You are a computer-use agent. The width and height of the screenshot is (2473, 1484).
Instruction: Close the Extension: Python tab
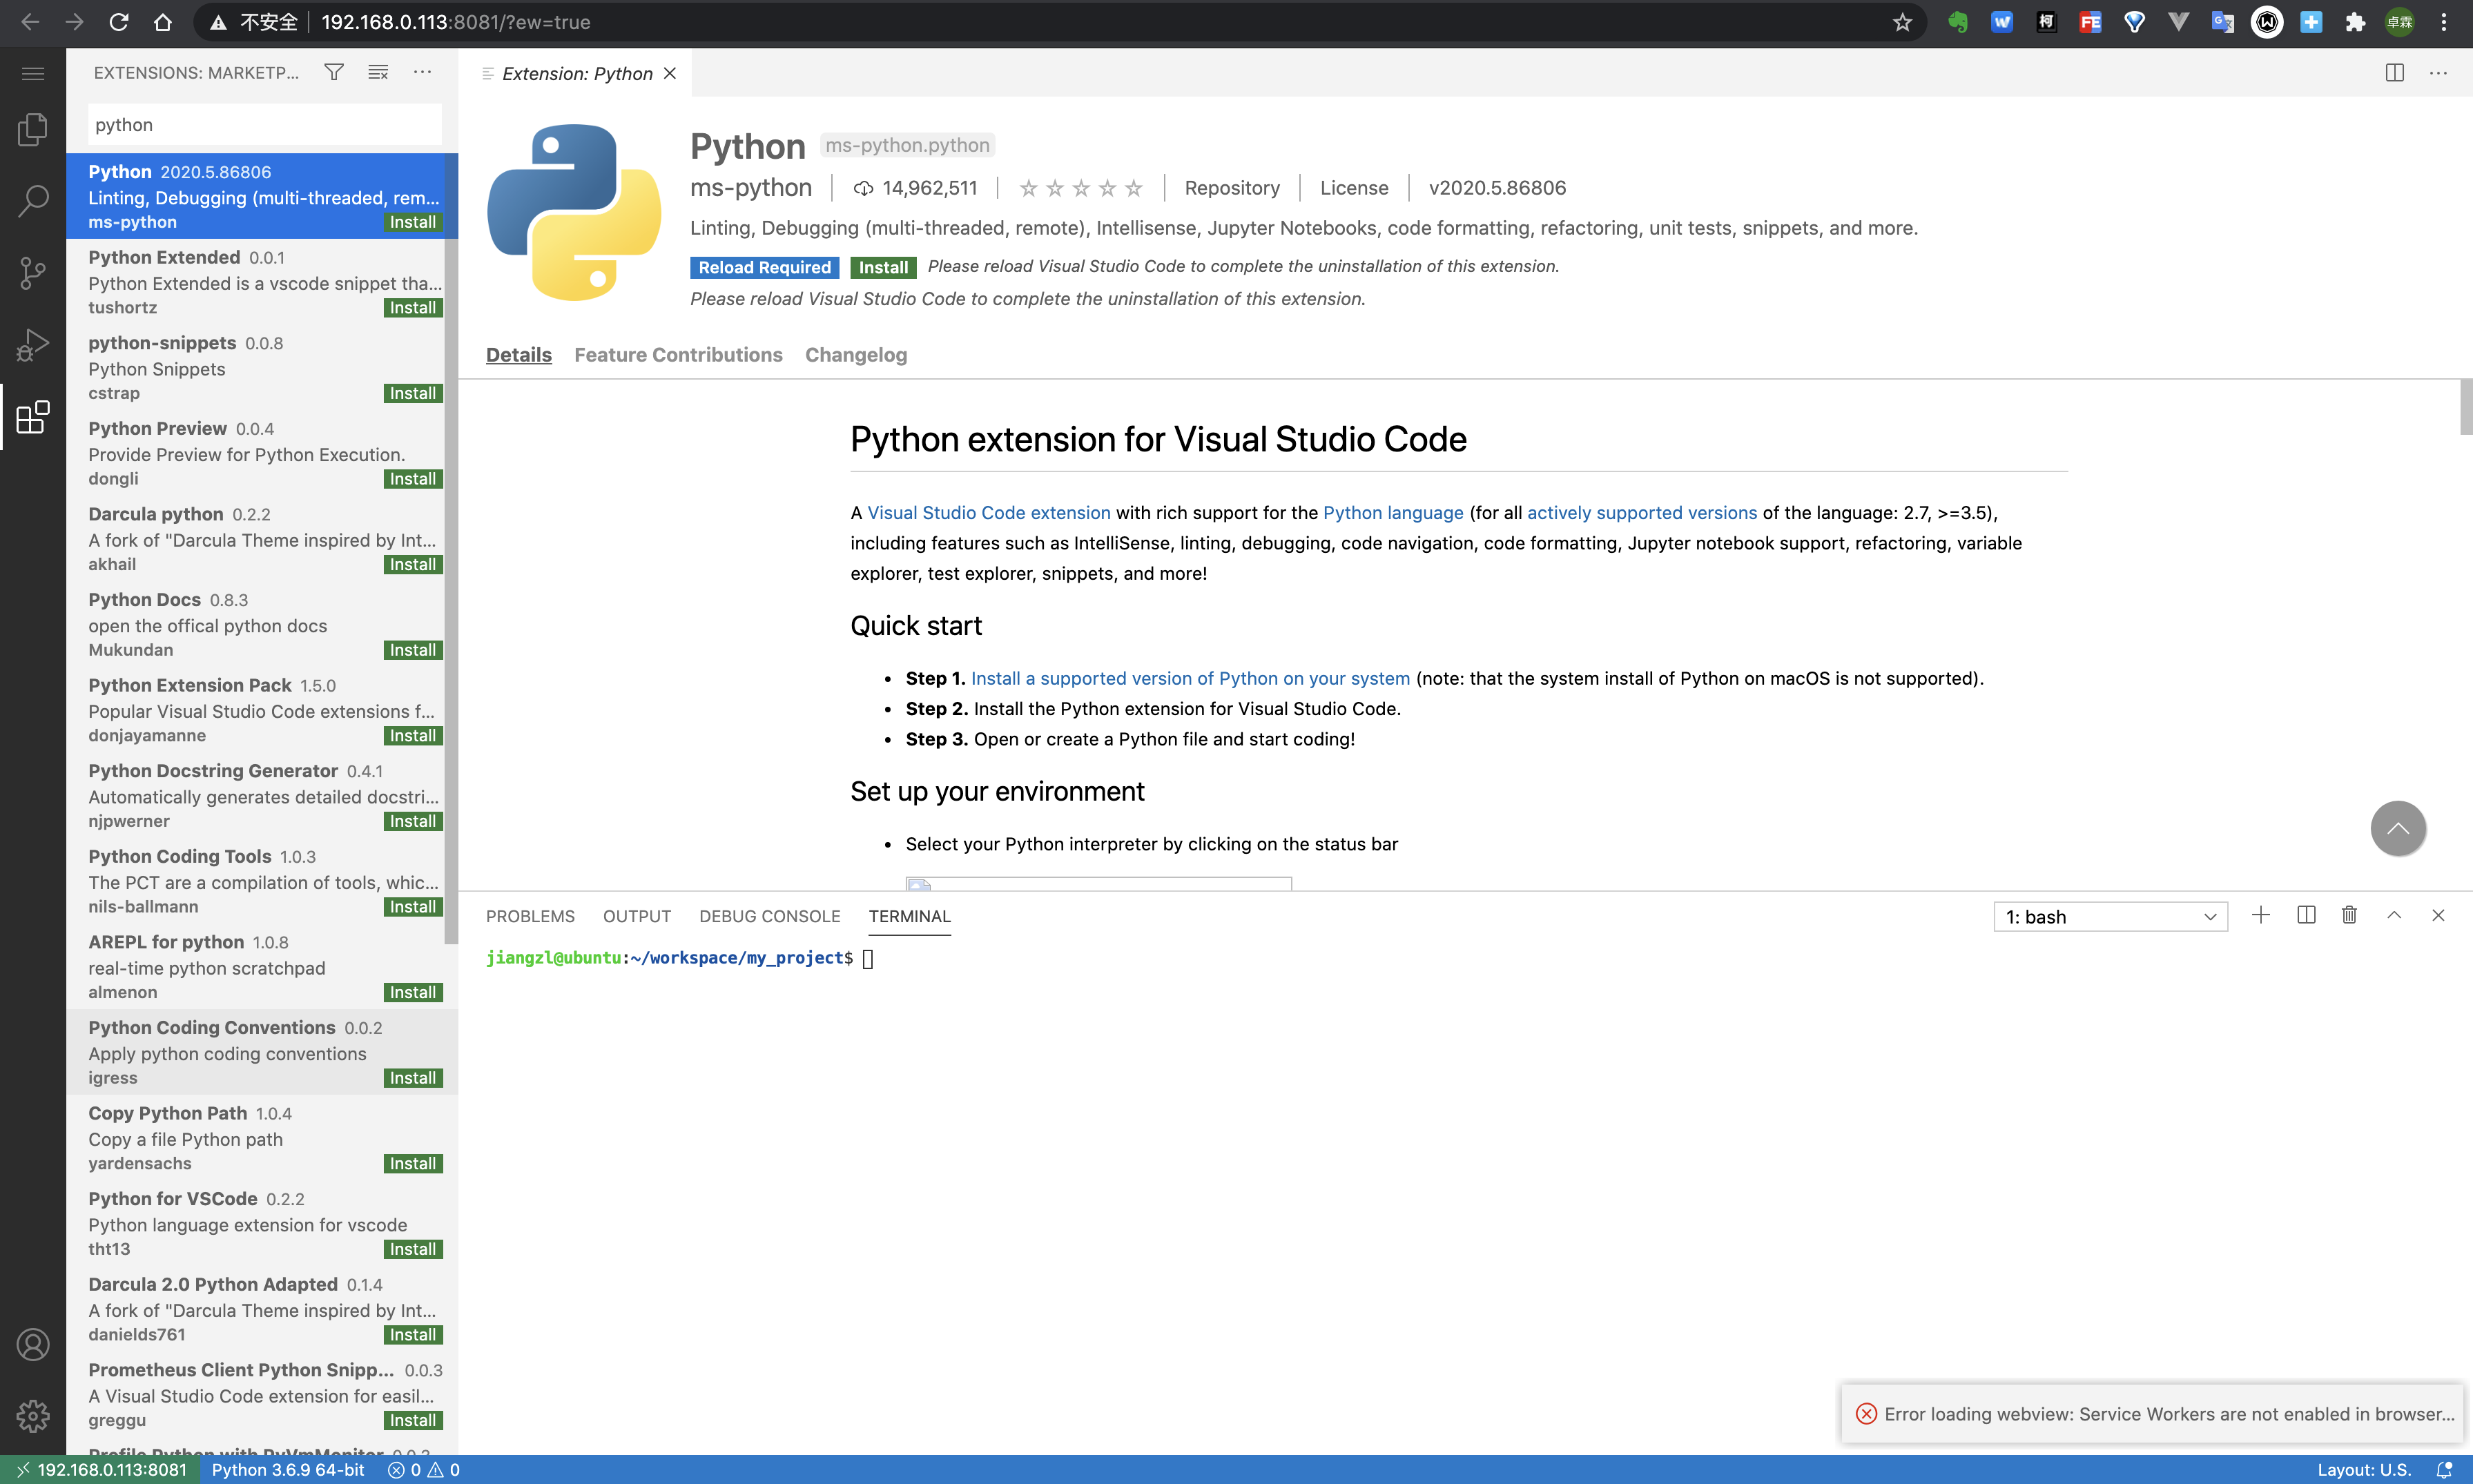coord(670,73)
